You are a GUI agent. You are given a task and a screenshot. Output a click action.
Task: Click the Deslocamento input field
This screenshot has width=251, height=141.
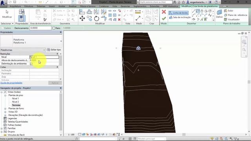(40, 28)
